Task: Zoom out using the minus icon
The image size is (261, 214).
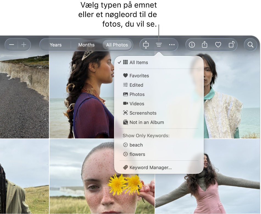Action: coord(12,44)
